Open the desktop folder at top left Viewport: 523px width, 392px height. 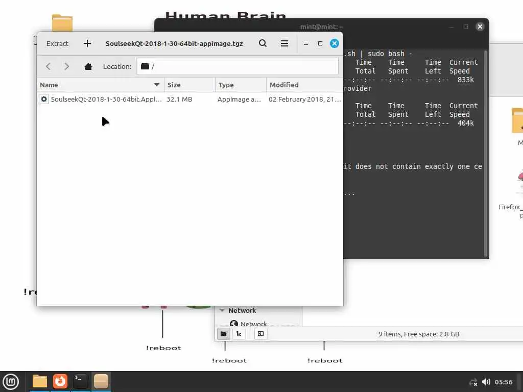[x=62, y=22]
